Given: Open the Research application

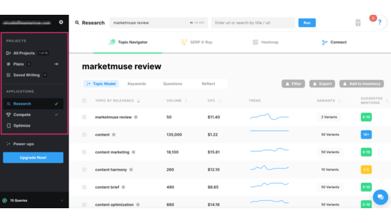Looking at the screenshot, I should (33, 104).
